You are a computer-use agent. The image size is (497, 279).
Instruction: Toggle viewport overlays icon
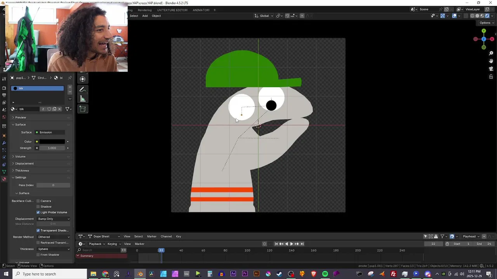(x=454, y=16)
